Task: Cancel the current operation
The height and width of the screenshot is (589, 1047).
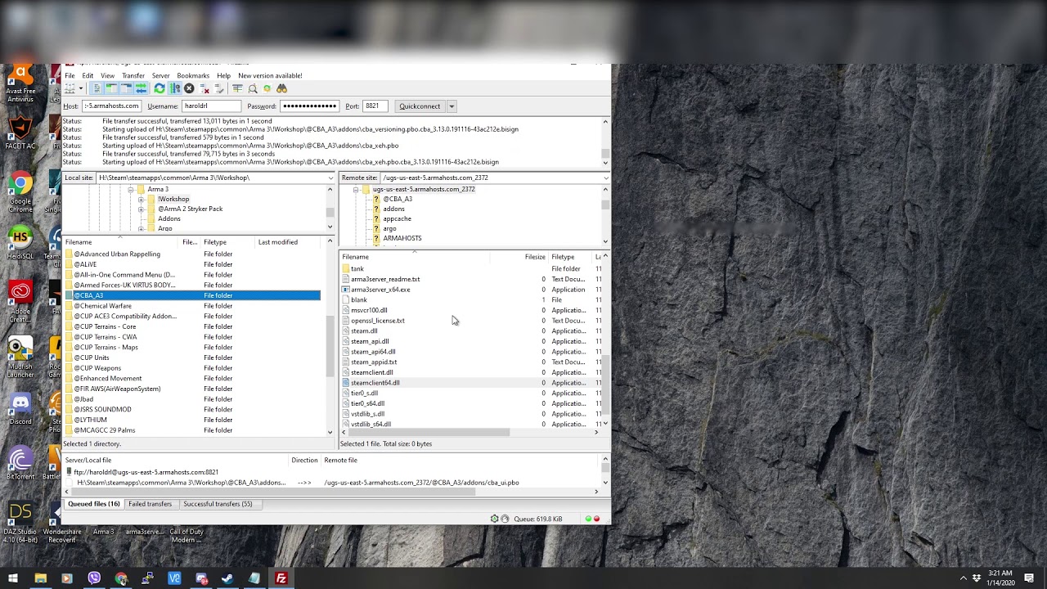Action: point(189,88)
